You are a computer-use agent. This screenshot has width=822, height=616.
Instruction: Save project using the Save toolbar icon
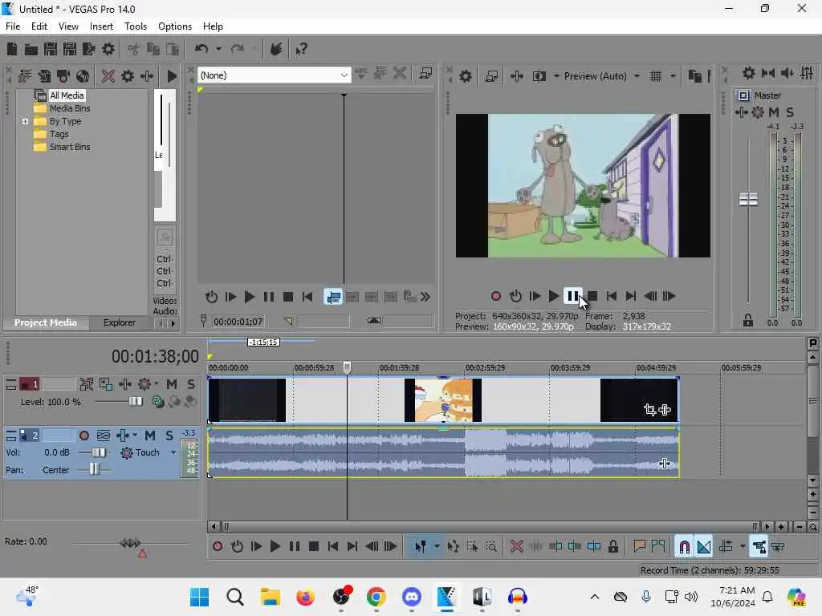tap(51, 49)
